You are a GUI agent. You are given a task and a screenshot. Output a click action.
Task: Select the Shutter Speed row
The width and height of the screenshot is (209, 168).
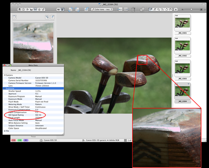tap(33, 91)
